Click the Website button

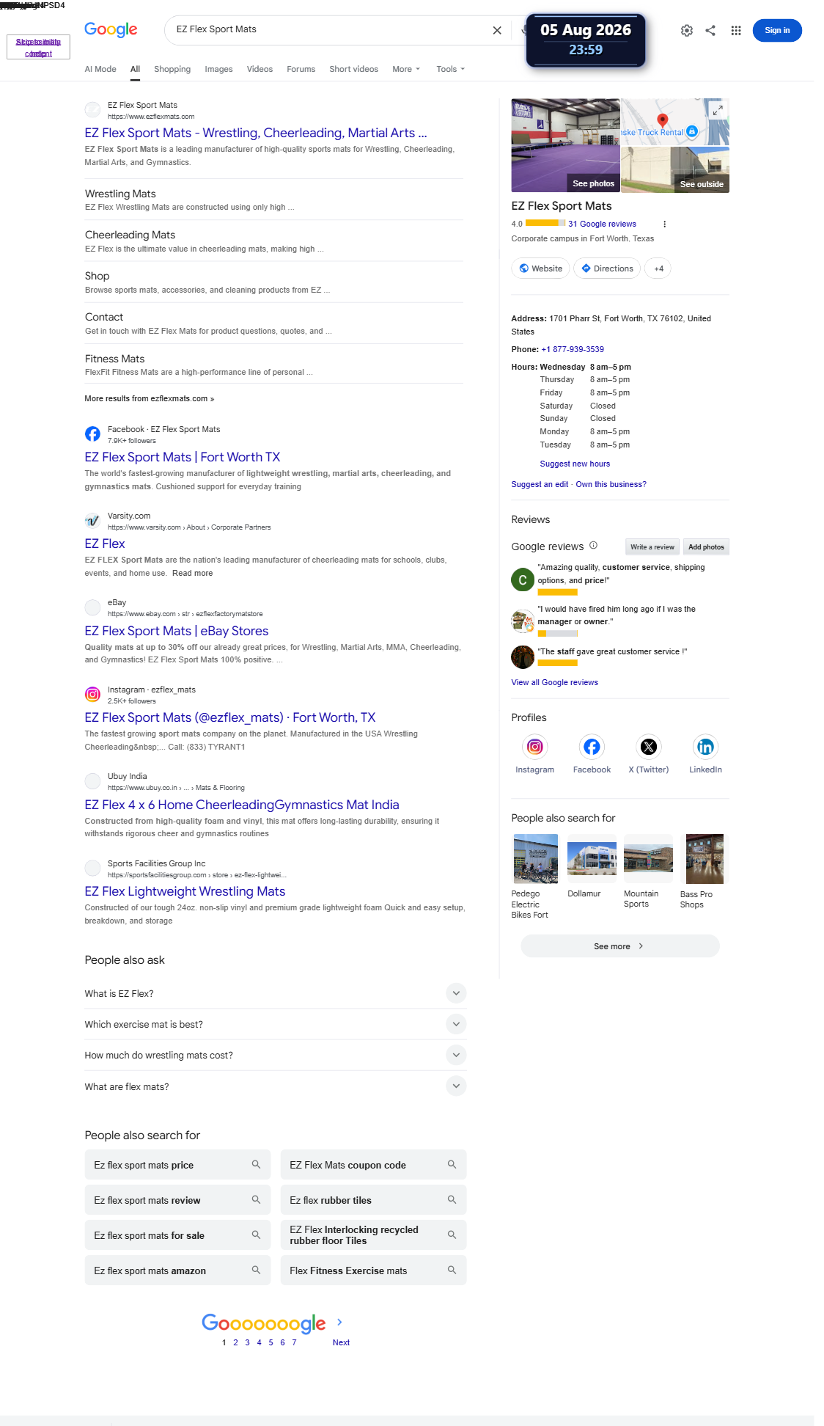point(540,268)
